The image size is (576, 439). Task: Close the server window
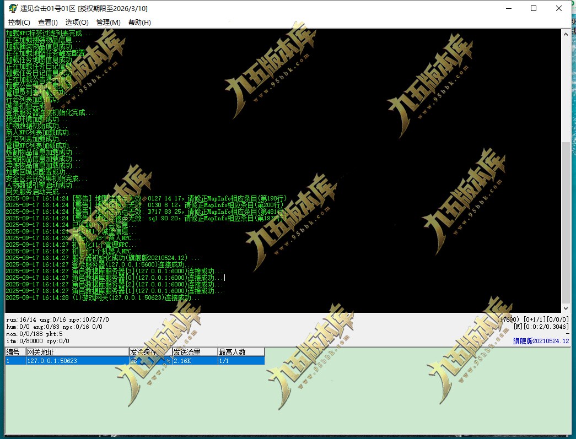(x=559, y=8)
